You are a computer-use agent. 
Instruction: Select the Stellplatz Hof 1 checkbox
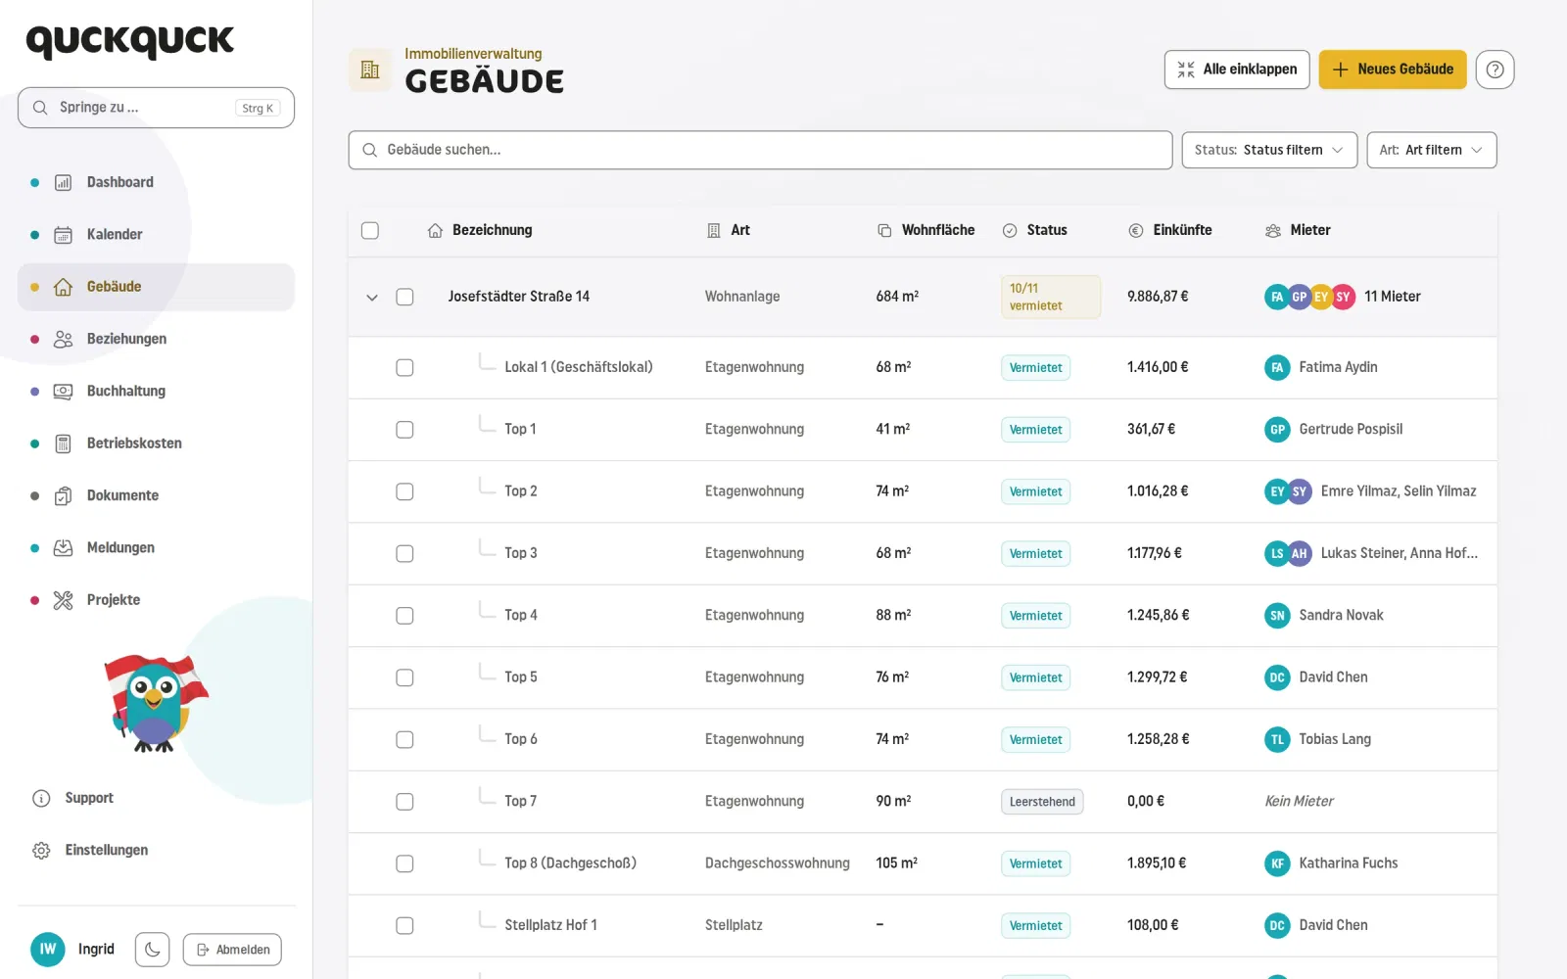point(404,926)
